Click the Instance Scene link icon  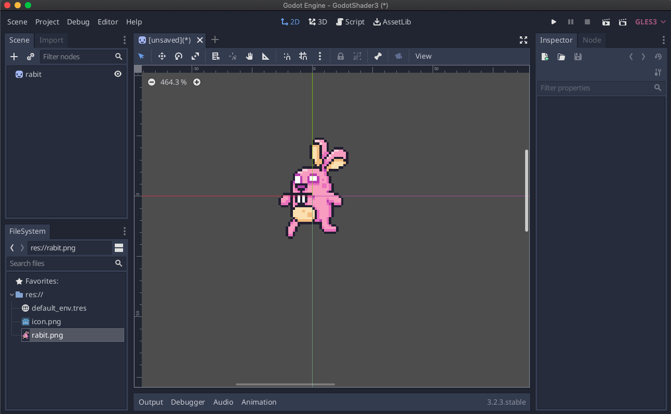point(31,57)
